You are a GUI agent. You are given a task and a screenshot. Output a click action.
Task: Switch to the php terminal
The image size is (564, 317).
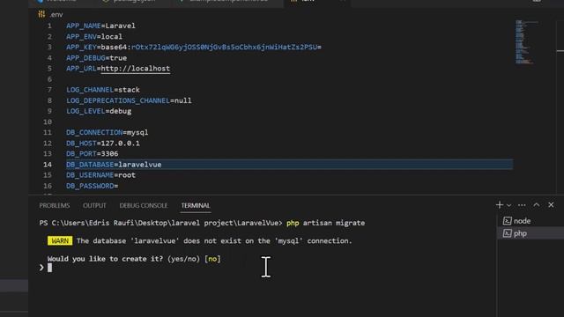(x=531, y=233)
